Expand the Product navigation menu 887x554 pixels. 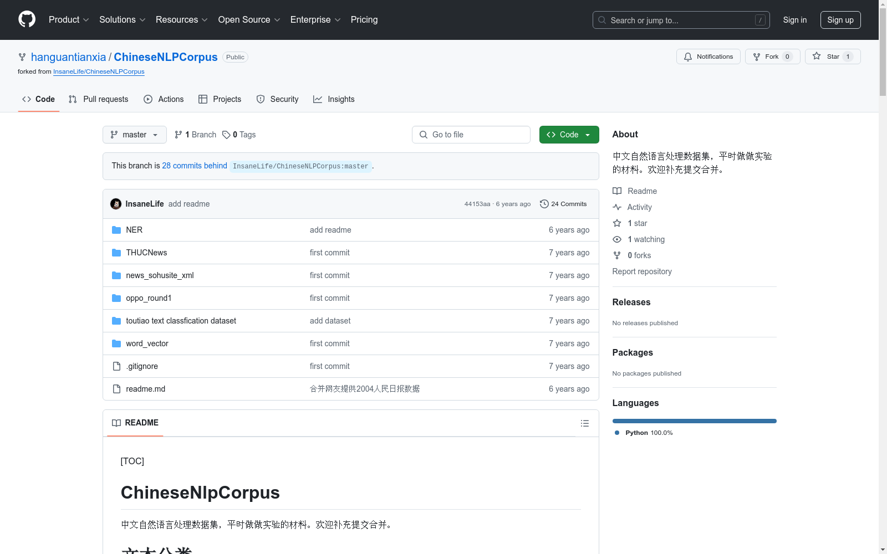(x=69, y=19)
